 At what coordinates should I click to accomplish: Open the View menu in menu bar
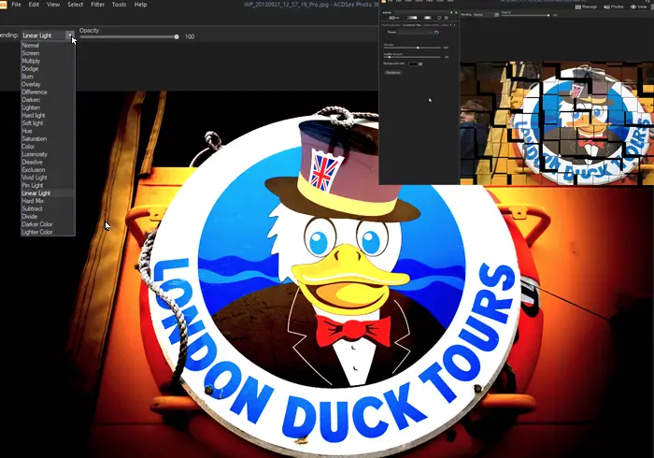53,5
